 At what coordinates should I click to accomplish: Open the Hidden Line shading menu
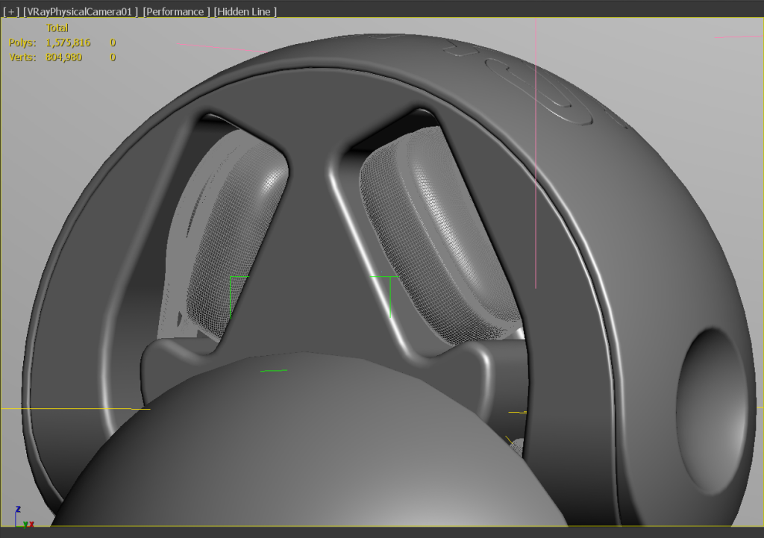click(x=245, y=12)
